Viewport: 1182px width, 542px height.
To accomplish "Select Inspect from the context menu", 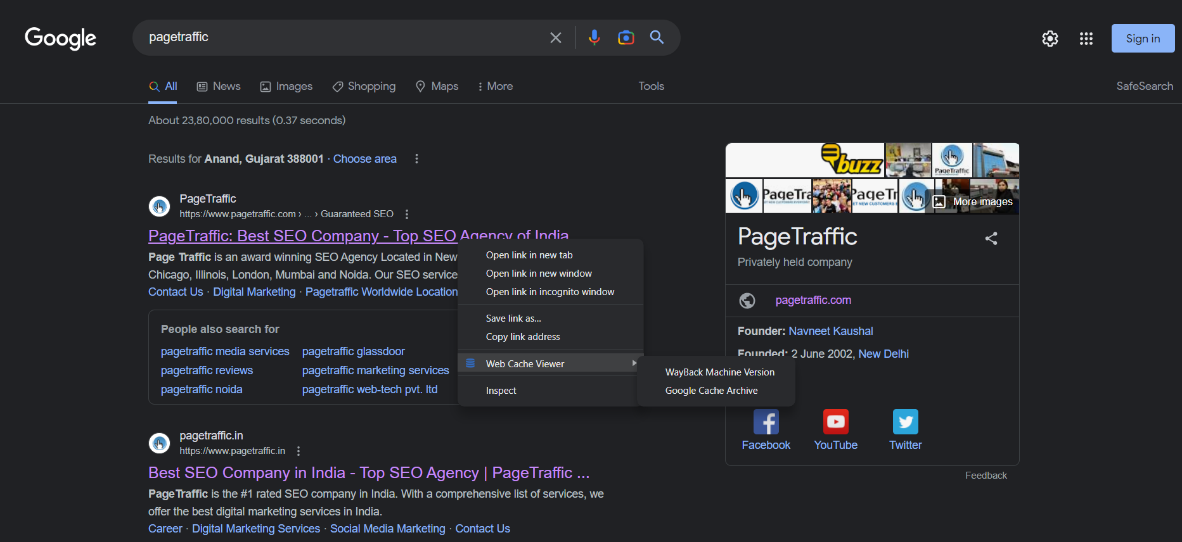I will pos(550,391).
